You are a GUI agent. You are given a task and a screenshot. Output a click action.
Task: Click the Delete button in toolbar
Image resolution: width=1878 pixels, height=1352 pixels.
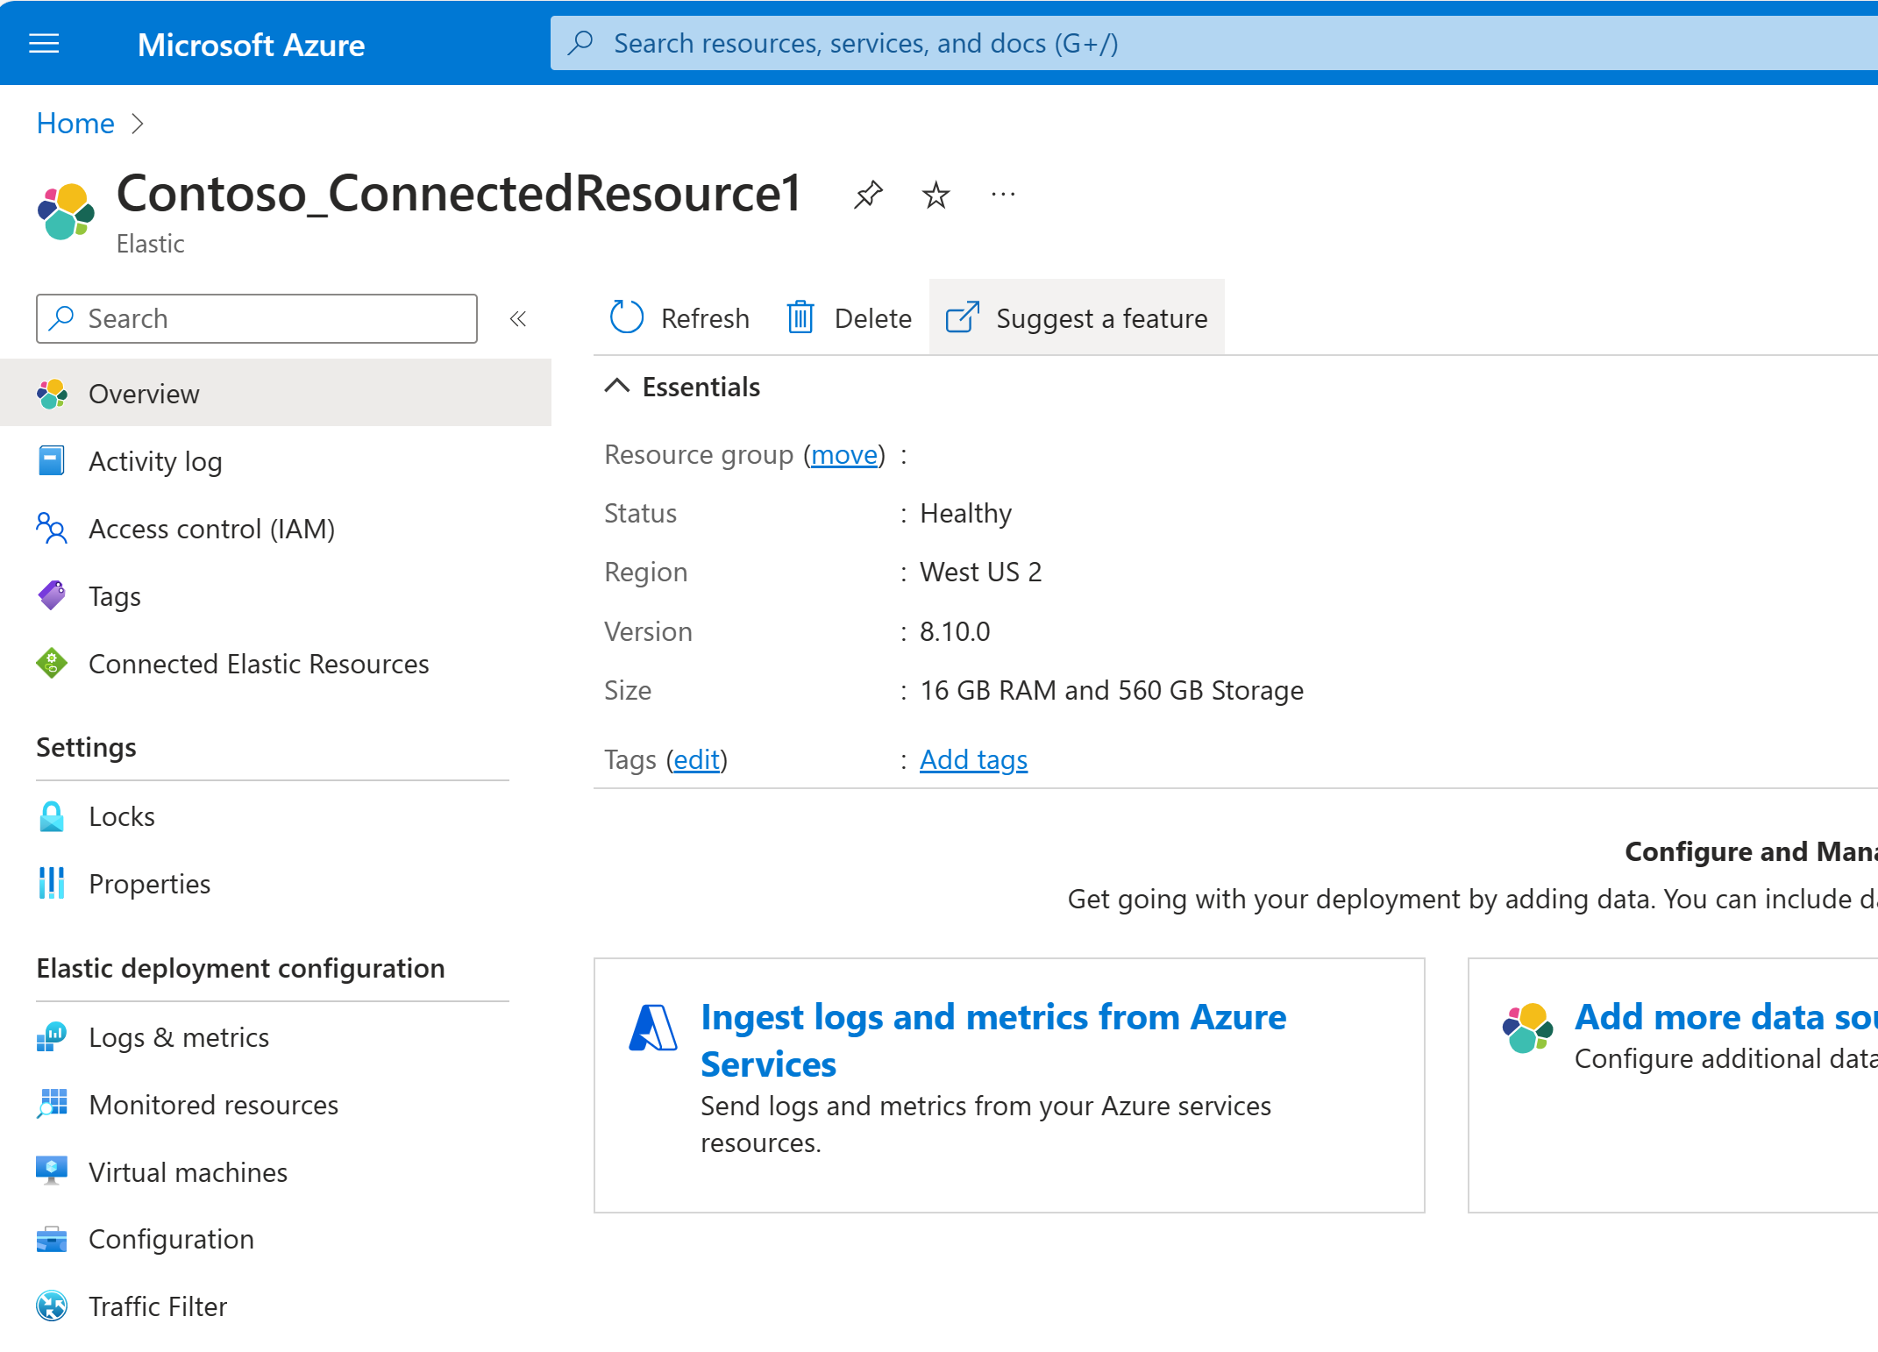pyautogui.click(x=849, y=317)
